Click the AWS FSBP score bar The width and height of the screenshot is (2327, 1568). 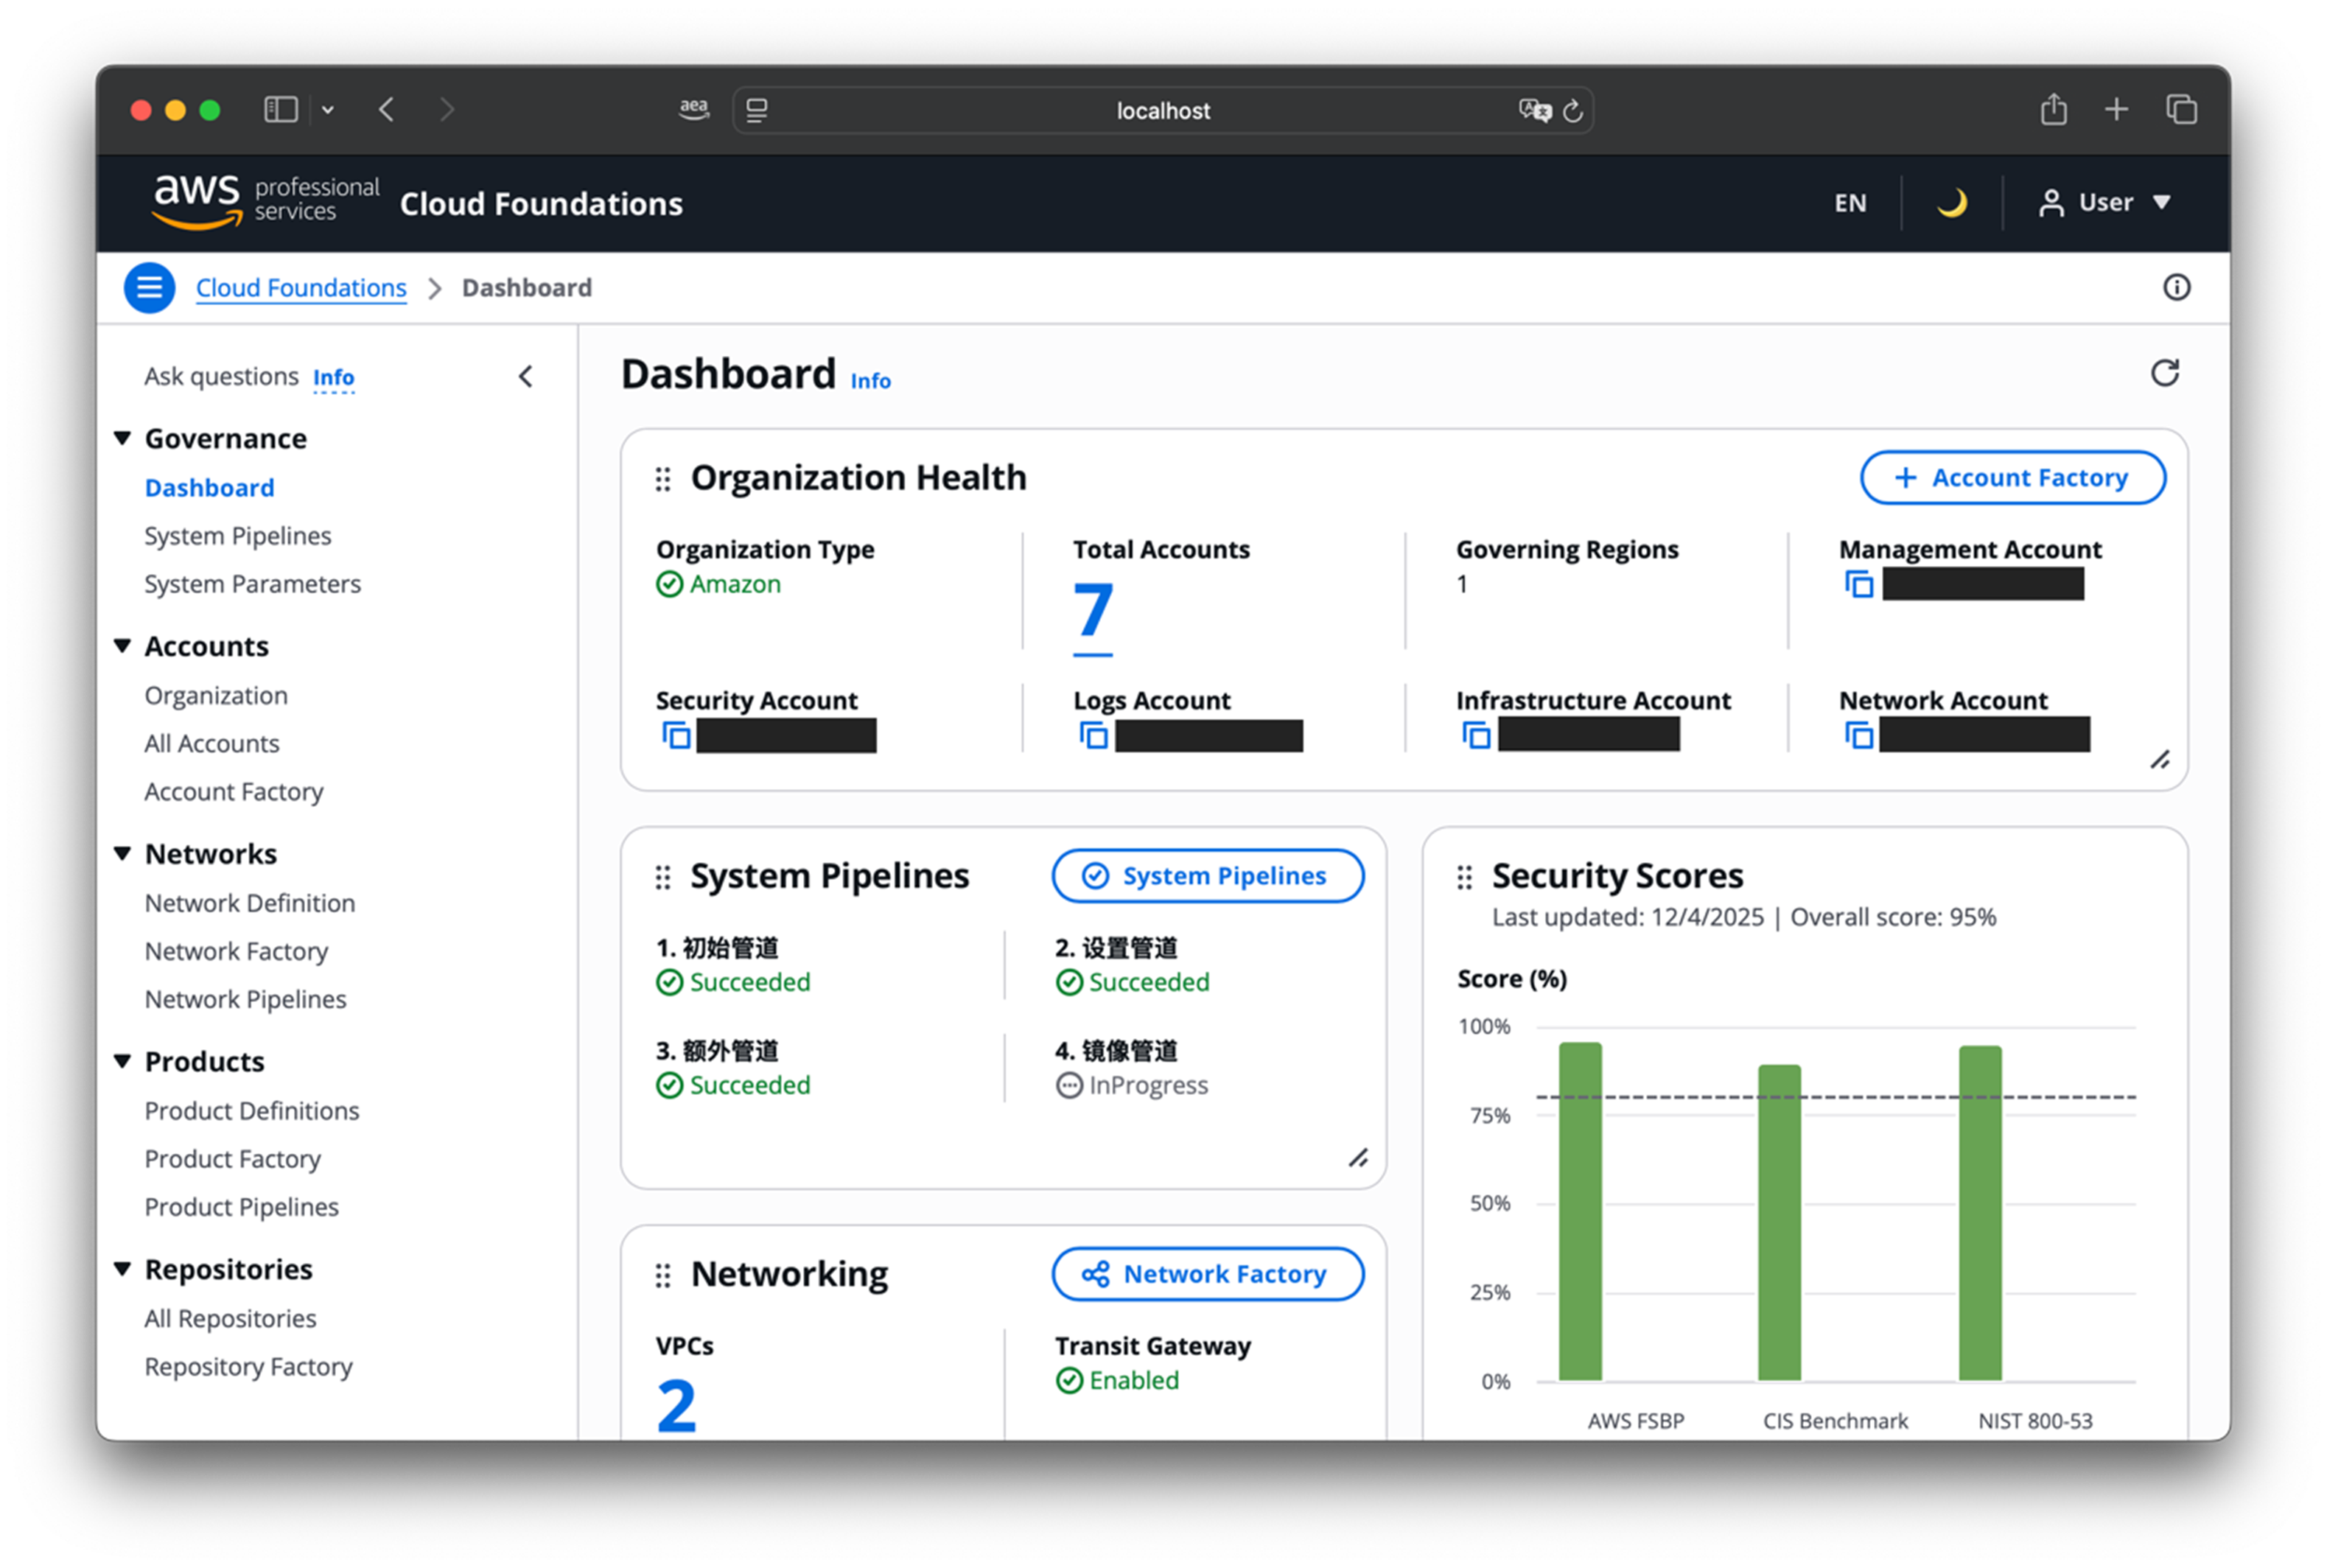tap(1580, 1212)
